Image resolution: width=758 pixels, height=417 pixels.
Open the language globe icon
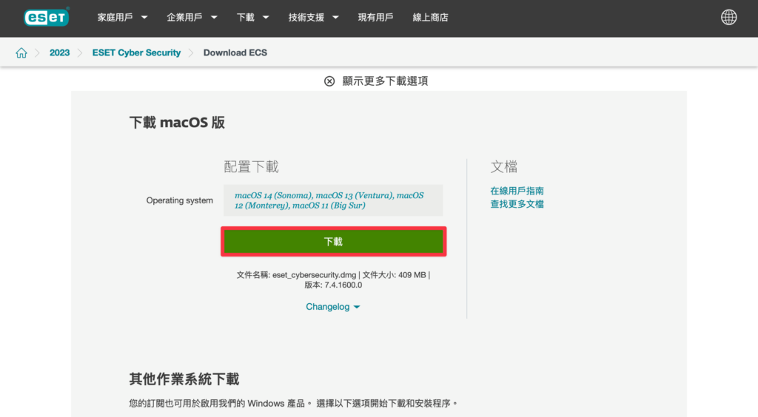[x=728, y=18]
